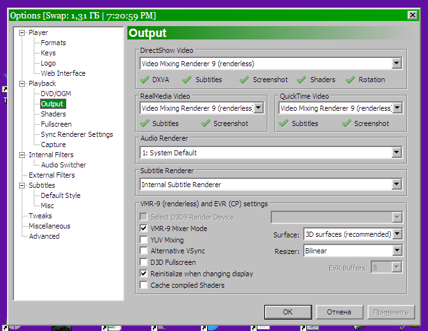
Task: Open the Shaders settings page
Action: click(53, 114)
